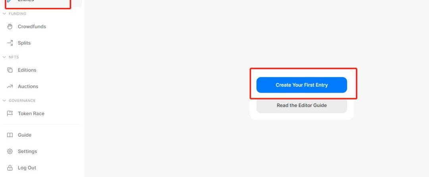Screen dimensions: 429x177
Task: Click the Auctions trend icon
Action: click(x=10, y=86)
